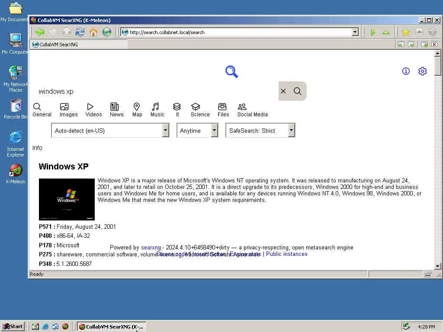Switch to the Map category
The width and height of the screenshot is (443, 332).
point(137,110)
